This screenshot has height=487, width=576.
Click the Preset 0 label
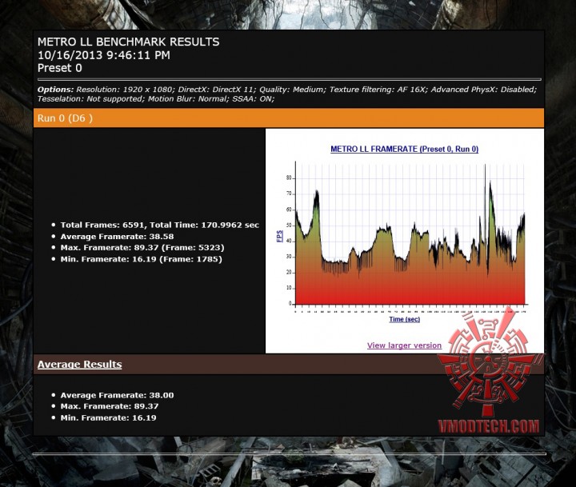(x=60, y=68)
